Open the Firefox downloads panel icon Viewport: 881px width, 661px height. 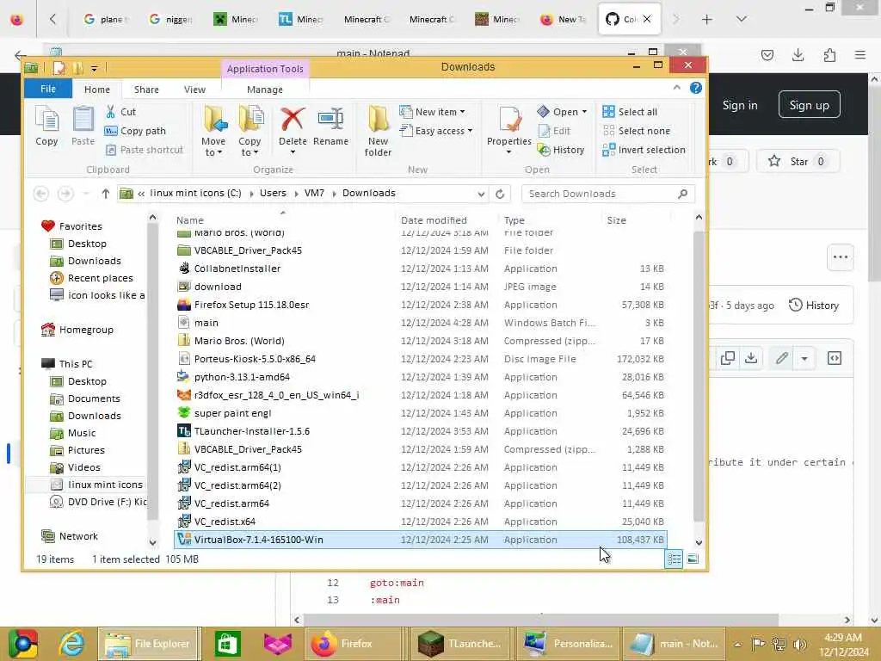click(798, 54)
